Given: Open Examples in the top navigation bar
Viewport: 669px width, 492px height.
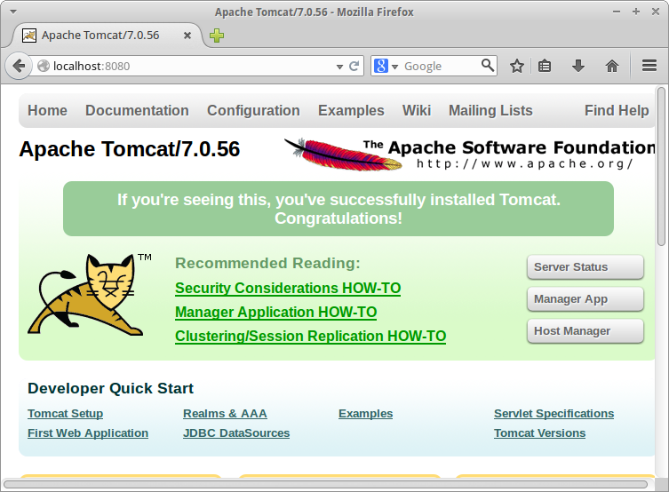Looking at the screenshot, I should point(351,110).
